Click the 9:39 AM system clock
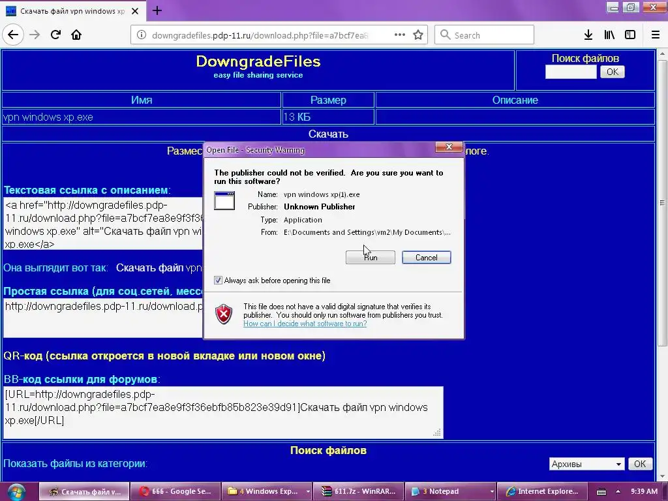This screenshot has height=501, width=668. click(x=644, y=492)
